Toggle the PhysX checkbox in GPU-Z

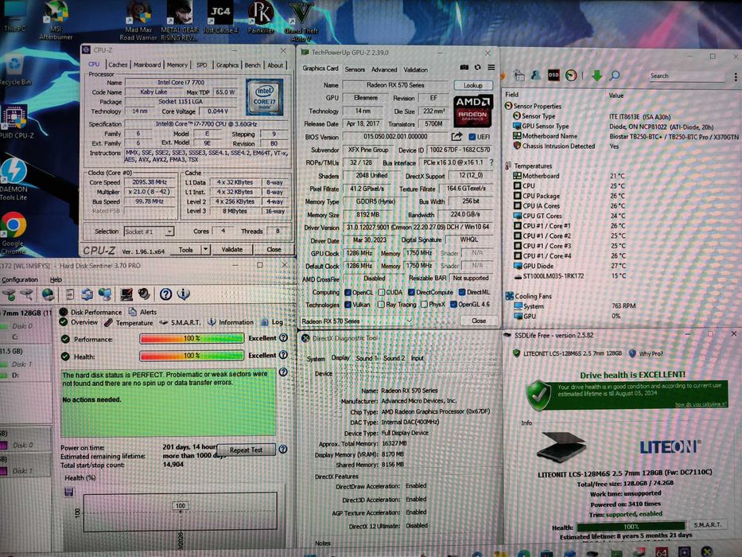point(424,305)
